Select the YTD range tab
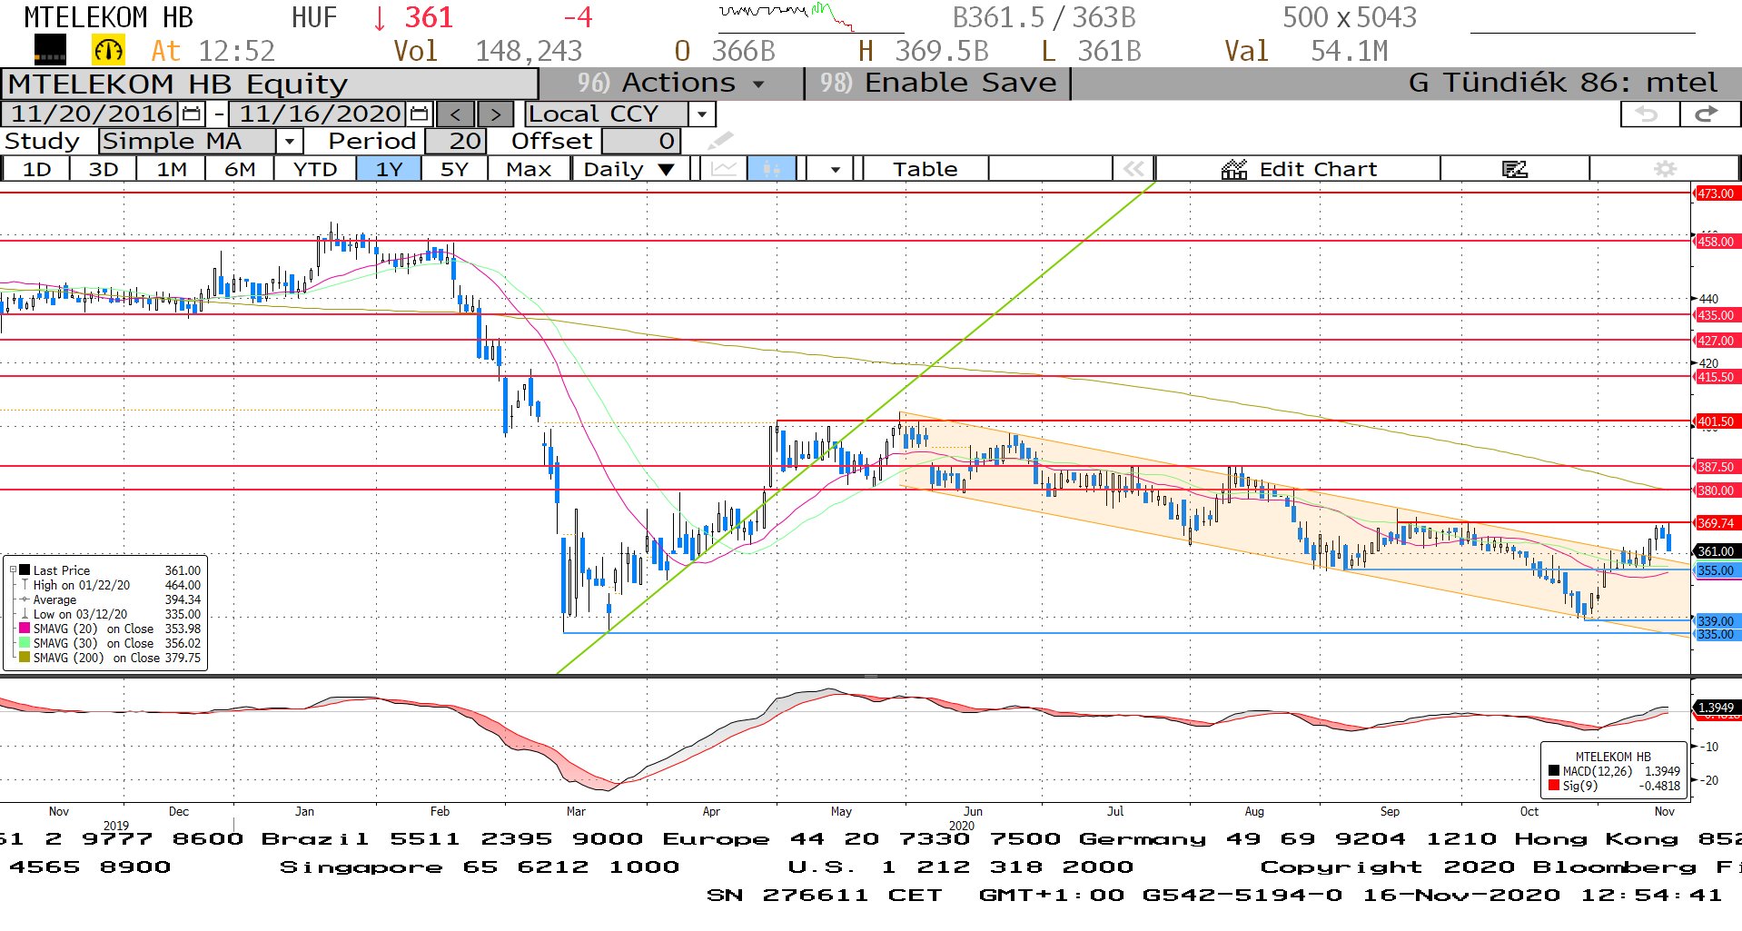Screen dimensions: 1742x931 tap(315, 169)
